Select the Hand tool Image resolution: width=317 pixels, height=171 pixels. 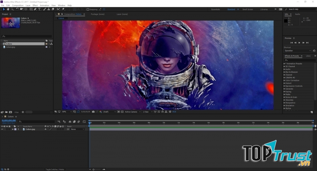coord(8,9)
